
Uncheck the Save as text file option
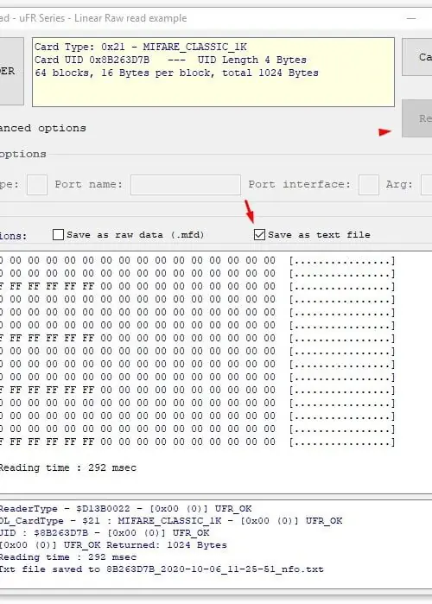259,234
